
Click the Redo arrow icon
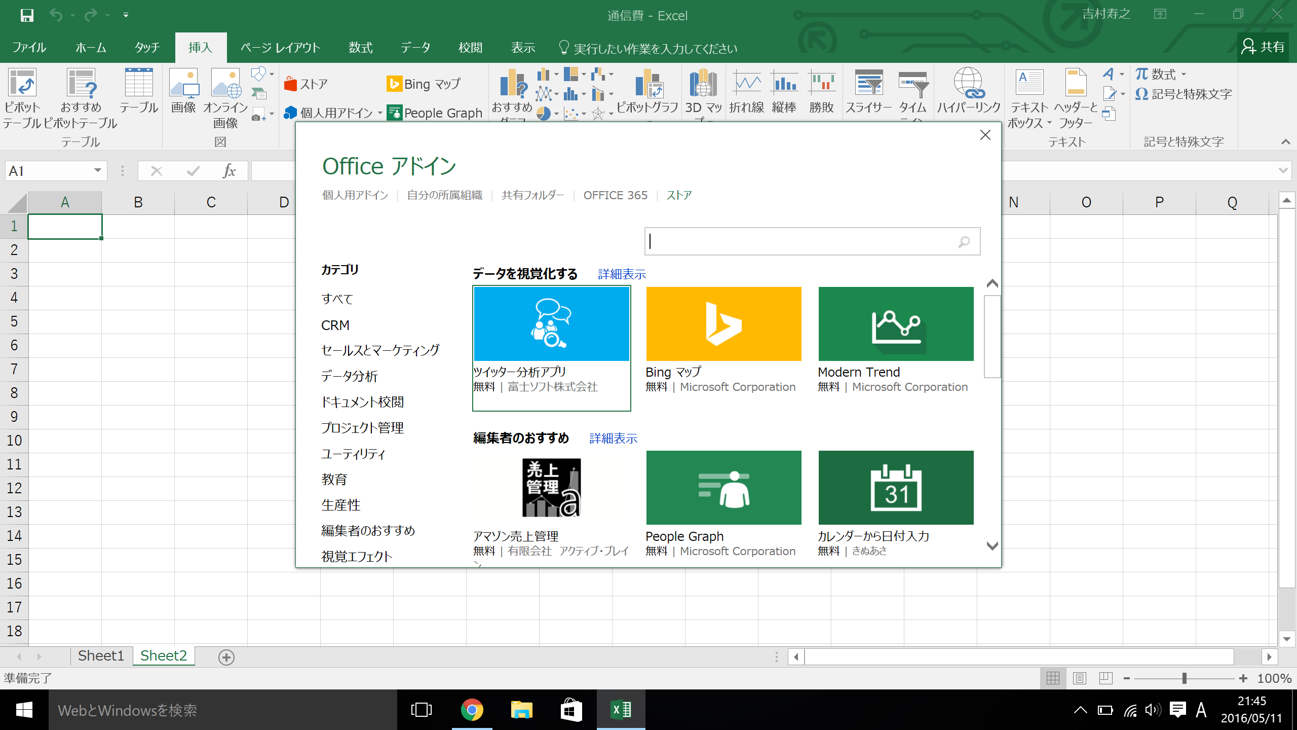91,15
